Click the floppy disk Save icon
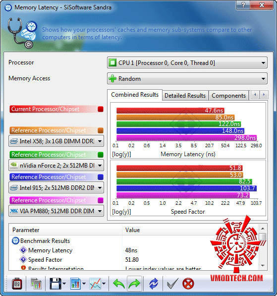277x296 pixels. [x=55, y=284]
